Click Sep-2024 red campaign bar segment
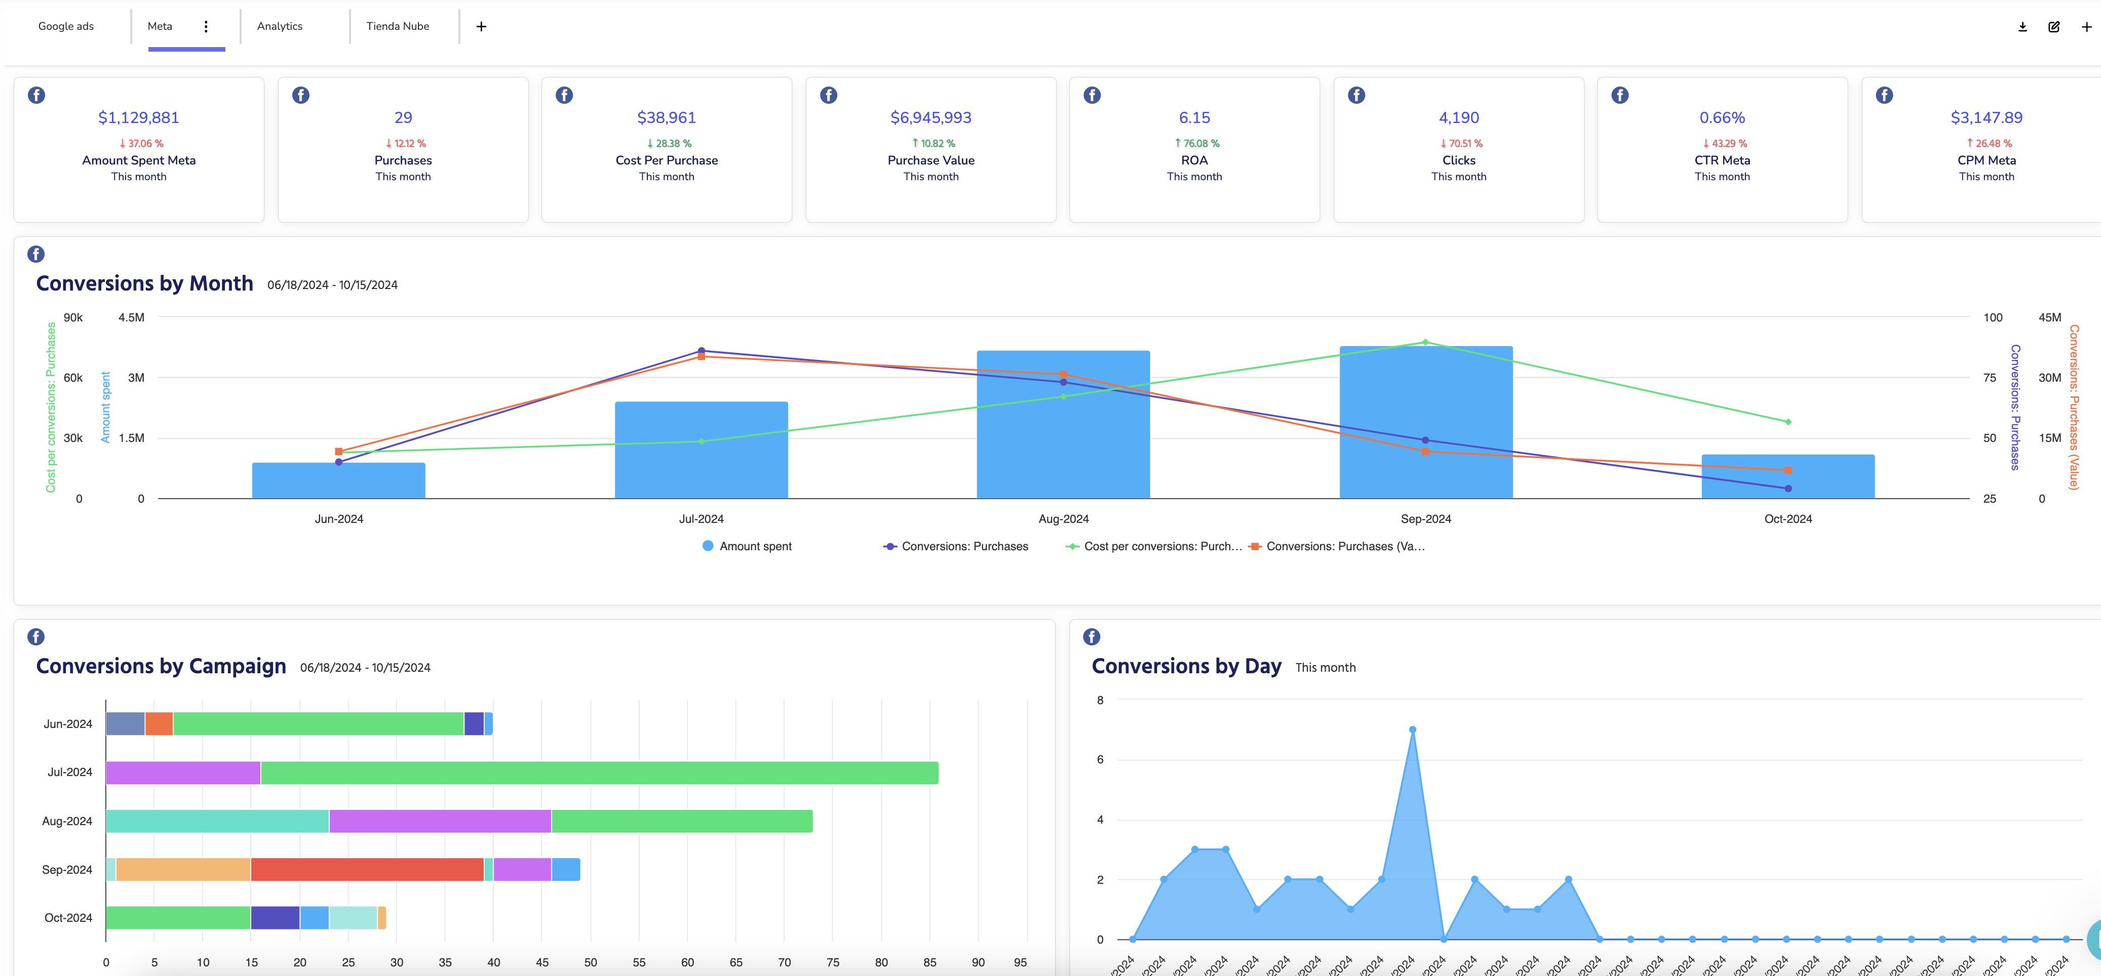The image size is (2101, 976). pos(367,869)
